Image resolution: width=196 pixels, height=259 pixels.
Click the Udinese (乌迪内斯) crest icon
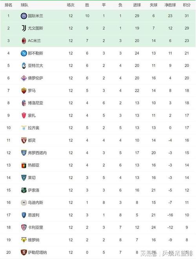24,203
